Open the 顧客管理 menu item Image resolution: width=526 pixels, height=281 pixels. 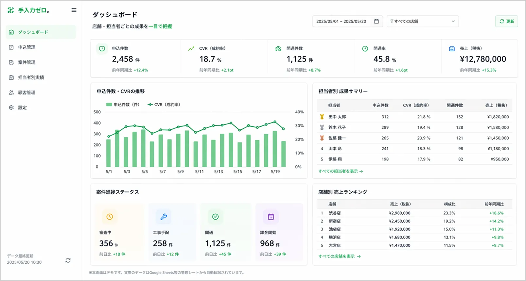point(41,92)
